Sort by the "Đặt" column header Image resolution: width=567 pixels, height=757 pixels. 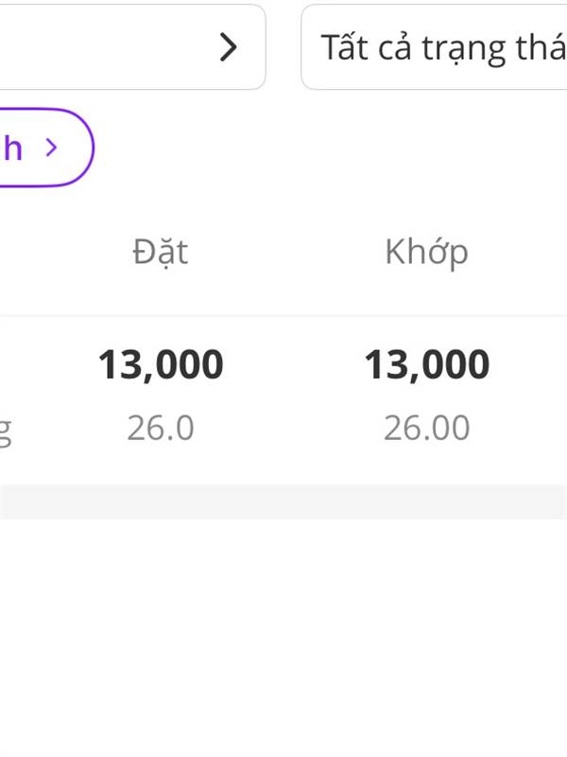tap(160, 252)
